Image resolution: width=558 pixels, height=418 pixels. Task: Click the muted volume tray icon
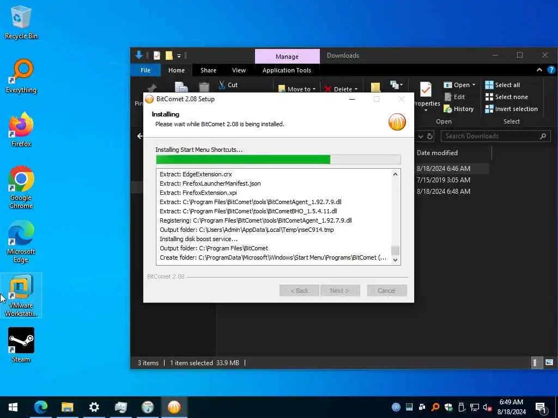click(487, 407)
